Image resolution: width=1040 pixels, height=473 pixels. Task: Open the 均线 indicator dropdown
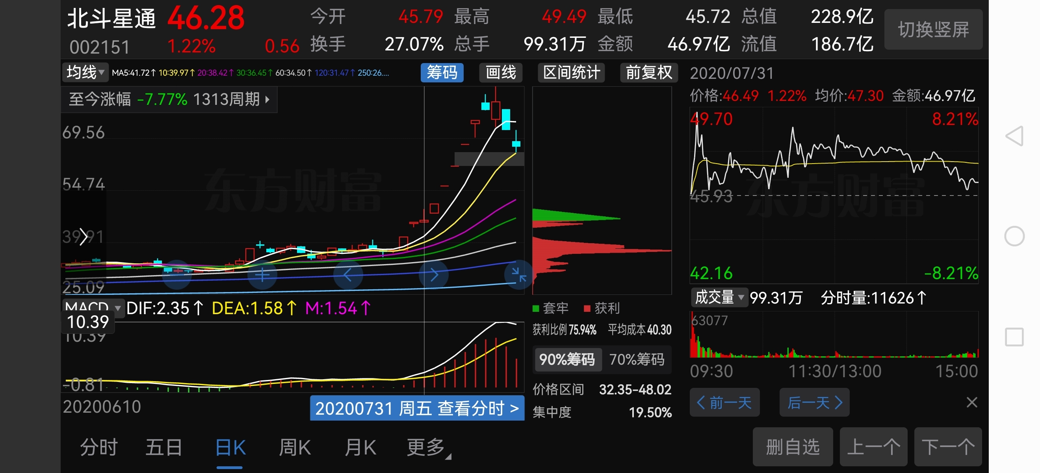coord(85,73)
